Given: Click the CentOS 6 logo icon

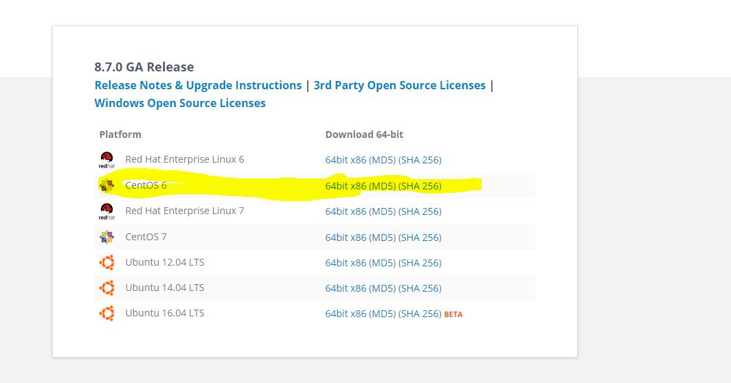Looking at the screenshot, I should point(106,185).
